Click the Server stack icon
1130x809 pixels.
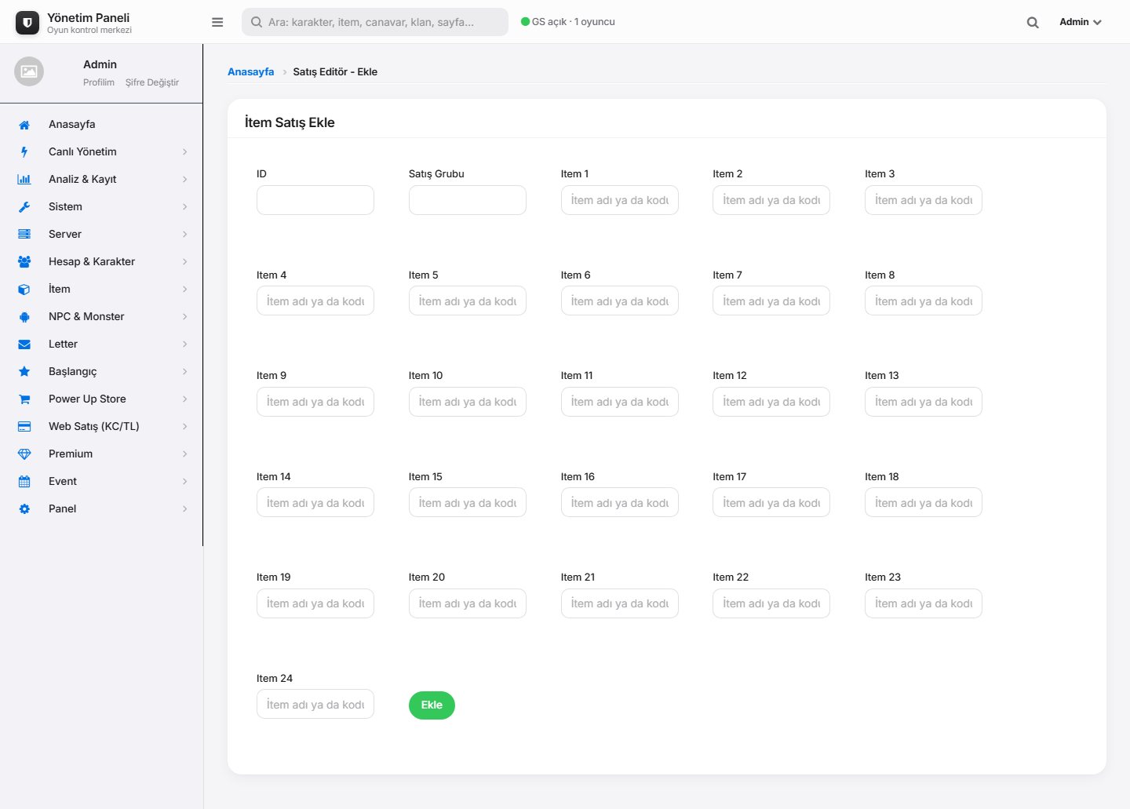[x=24, y=235]
